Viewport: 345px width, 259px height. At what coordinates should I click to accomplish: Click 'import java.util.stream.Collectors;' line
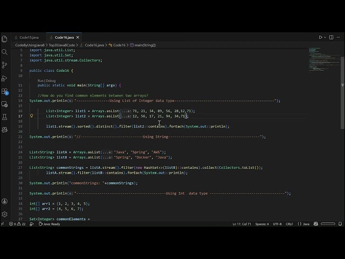pyautogui.click(x=66, y=60)
